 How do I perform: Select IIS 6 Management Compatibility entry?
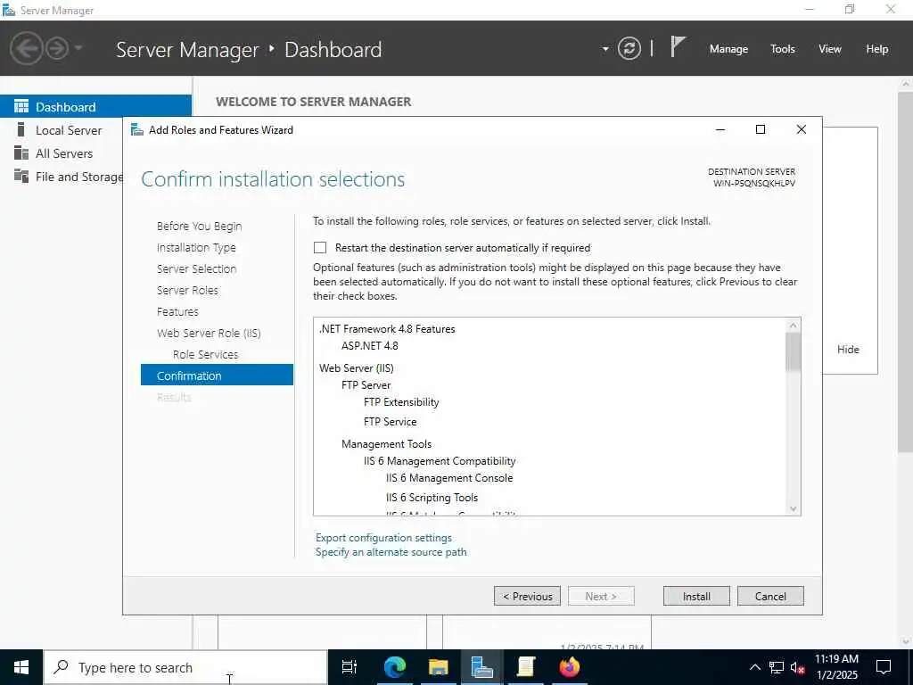pyautogui.click(x=440, y=461)
